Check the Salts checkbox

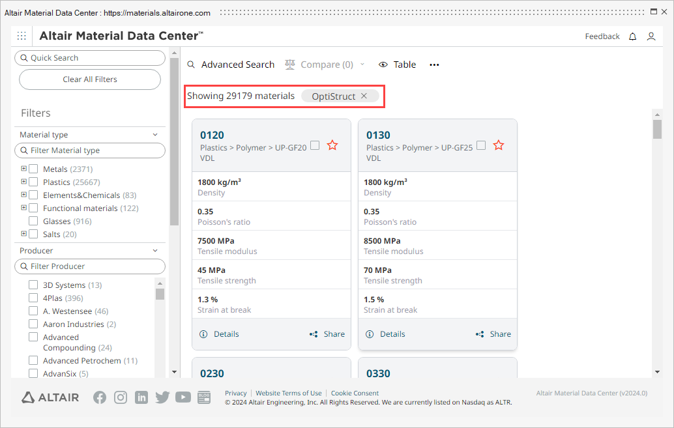pos(33,234)
